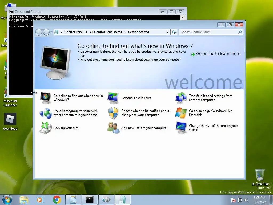Close the Getting Started window
The height and width of the screenshot is (205, 273).
click(x=239, y=25)
